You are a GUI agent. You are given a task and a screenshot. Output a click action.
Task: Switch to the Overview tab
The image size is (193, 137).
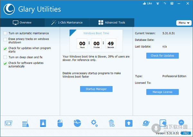tap(22, 22)
